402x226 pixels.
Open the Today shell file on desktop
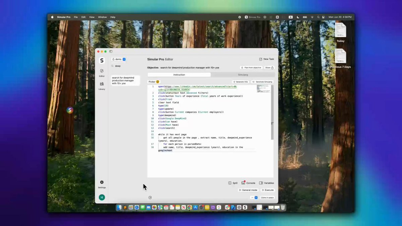[x=340, y=32]
